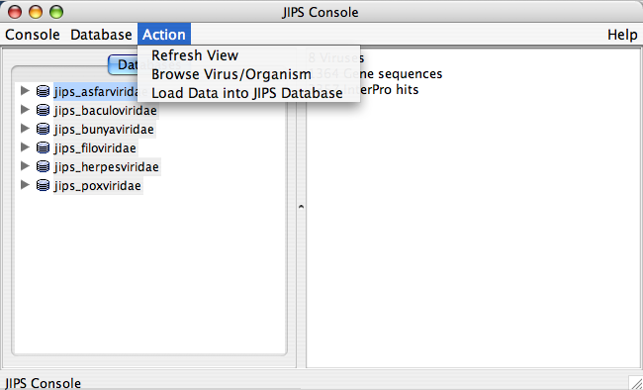Select the jips_filoviridae tree label
Image resolution: width=643 pixels, height=390 pixels.
(x=95, y=147)
